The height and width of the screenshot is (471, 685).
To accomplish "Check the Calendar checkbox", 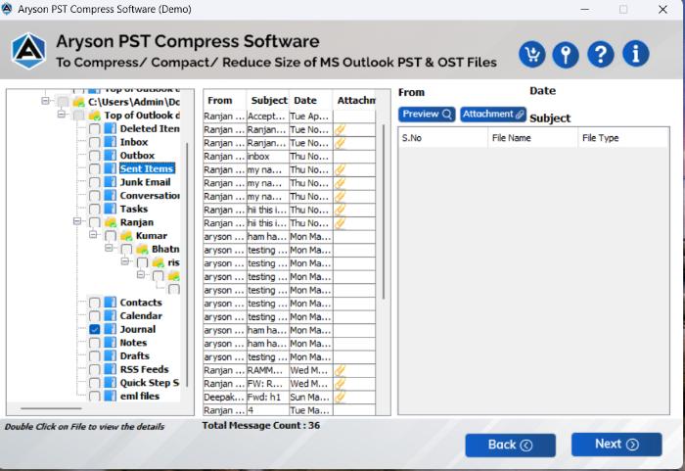I will pos(94,315).
